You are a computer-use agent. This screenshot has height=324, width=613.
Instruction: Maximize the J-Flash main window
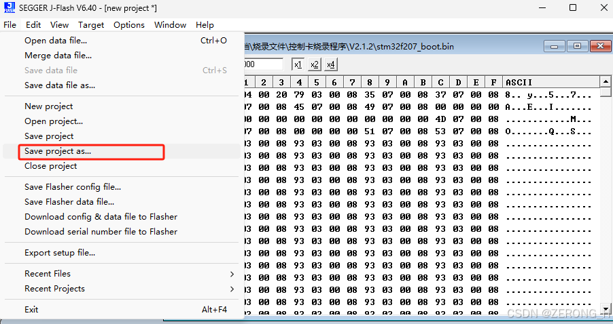573,7
